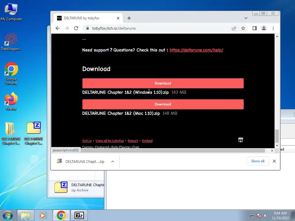Viewport: 295px width, 221px height.
Task: Click the page vertical scrollbar thumb
Action: (277, 136)
